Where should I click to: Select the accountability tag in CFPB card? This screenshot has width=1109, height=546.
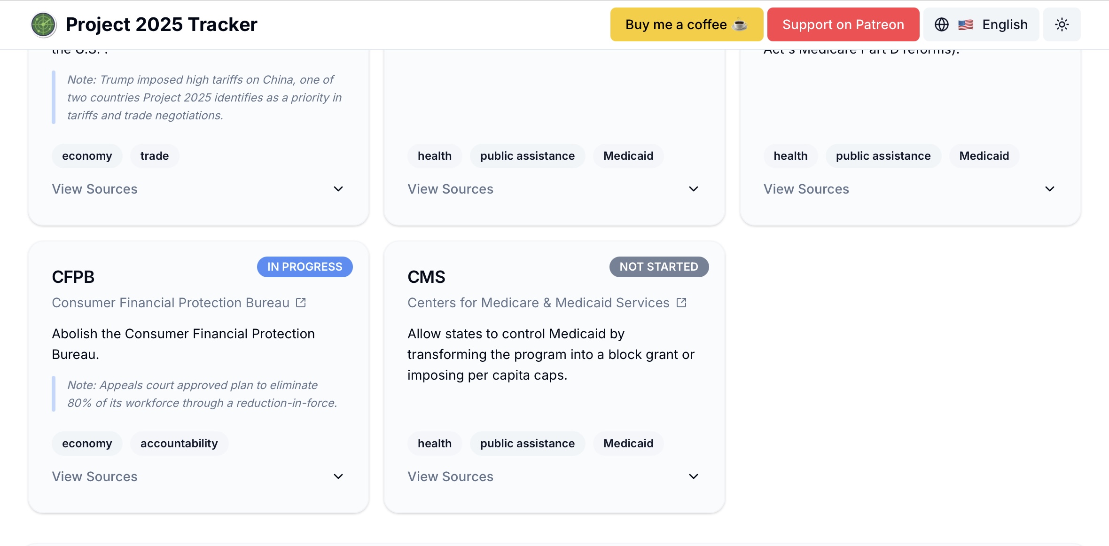pos(179,444)
